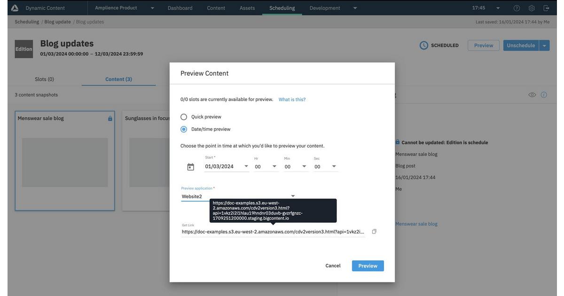This screenshot has width=564, height=296.
Task: Click the Blog updates heading
Action: (67, 43)
